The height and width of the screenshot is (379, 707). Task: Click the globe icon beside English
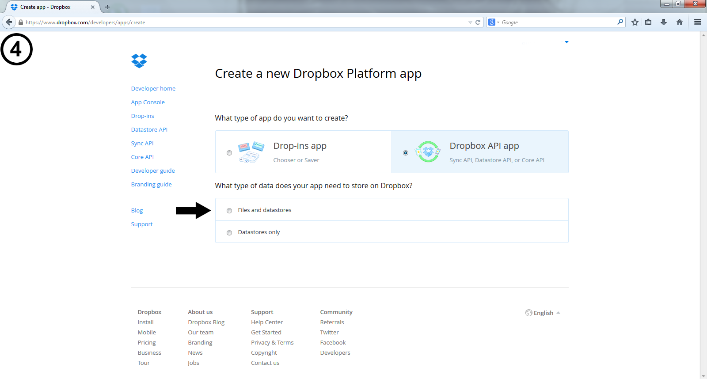(529, 313)
